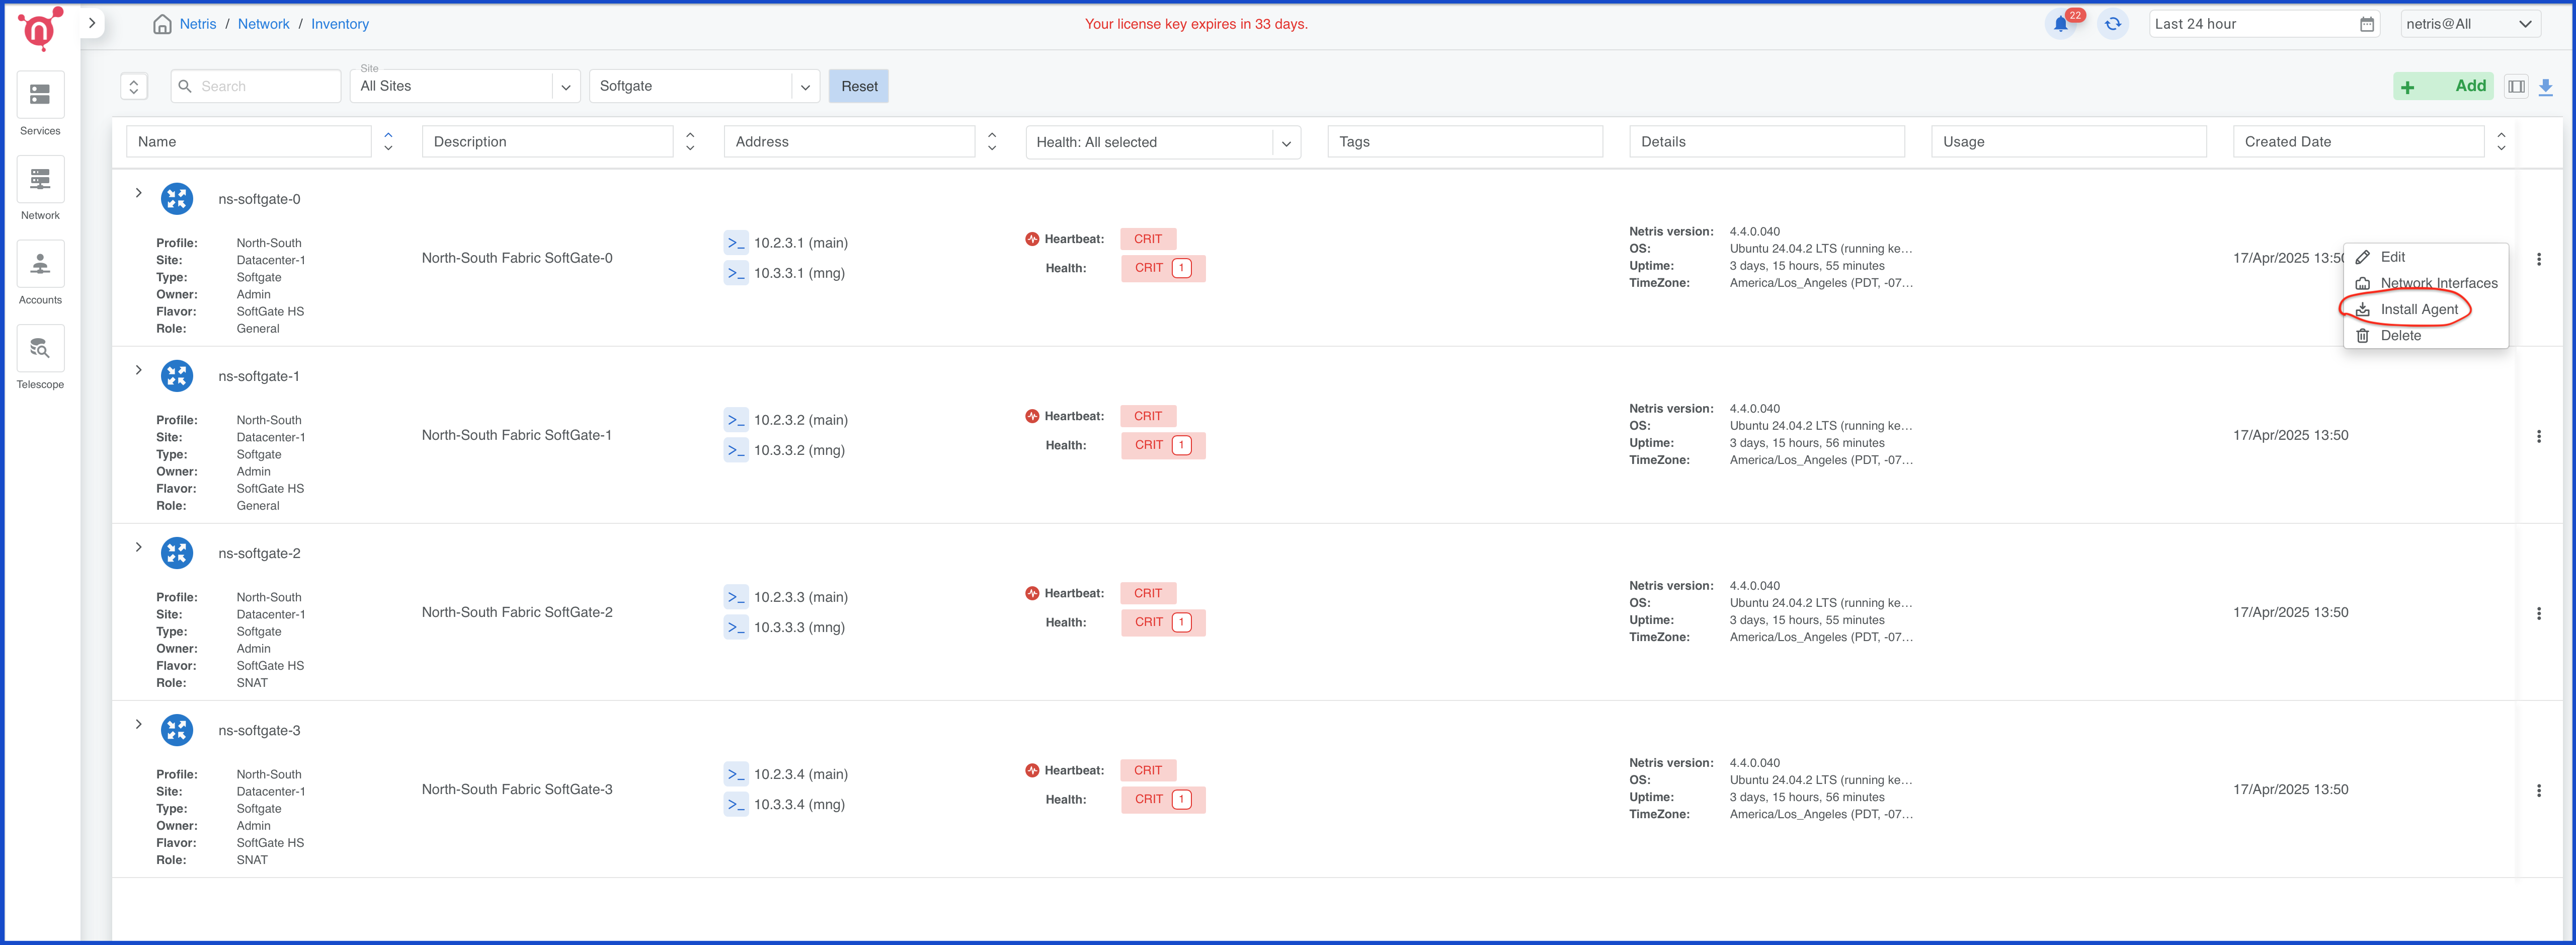Image resolution: width=2576 pixels, height=945 pixels.
Task: Click the Reset filters button
Action: click(x=858, y=86)
